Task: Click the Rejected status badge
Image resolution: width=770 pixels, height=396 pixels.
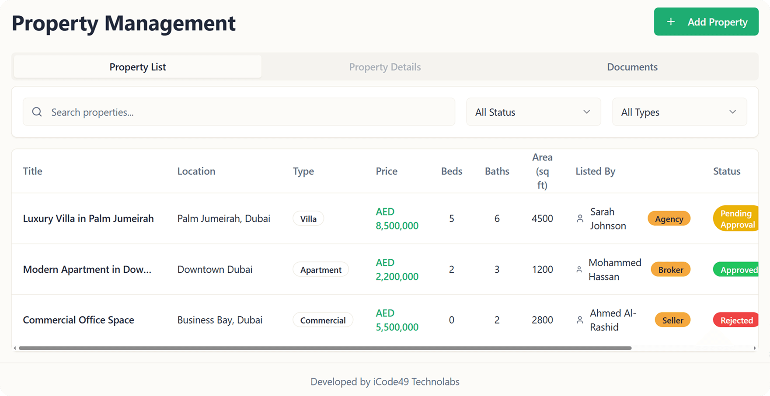Action: tap(736, 320)
